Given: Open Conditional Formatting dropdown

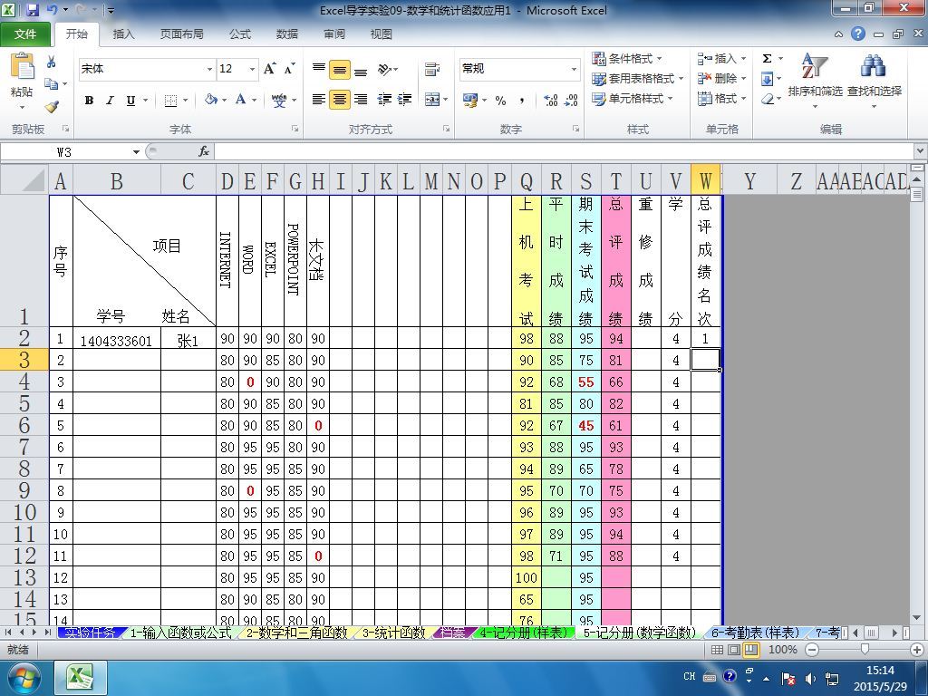Looking at the screenshot, I should click(627, 58).
